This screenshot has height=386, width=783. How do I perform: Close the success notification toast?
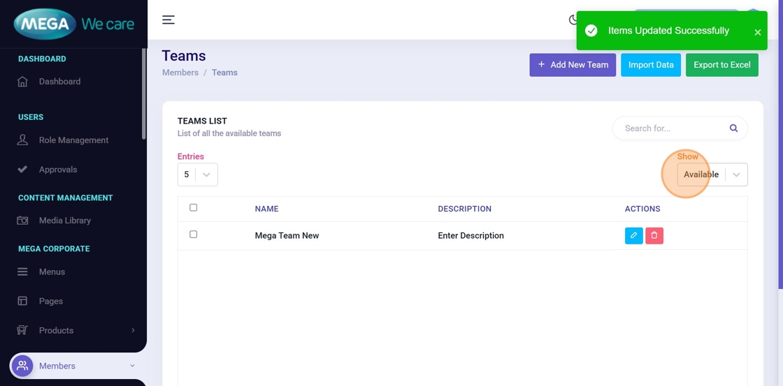click(757, 32)
